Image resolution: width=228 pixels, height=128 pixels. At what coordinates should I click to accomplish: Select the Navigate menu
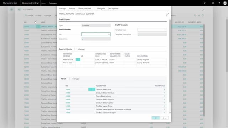[101, 9]
